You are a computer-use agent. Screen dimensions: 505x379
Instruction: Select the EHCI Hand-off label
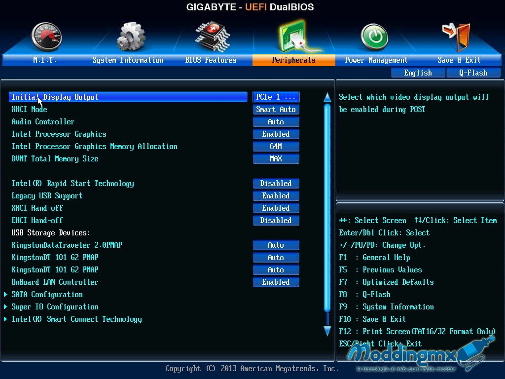coord(37,220)
